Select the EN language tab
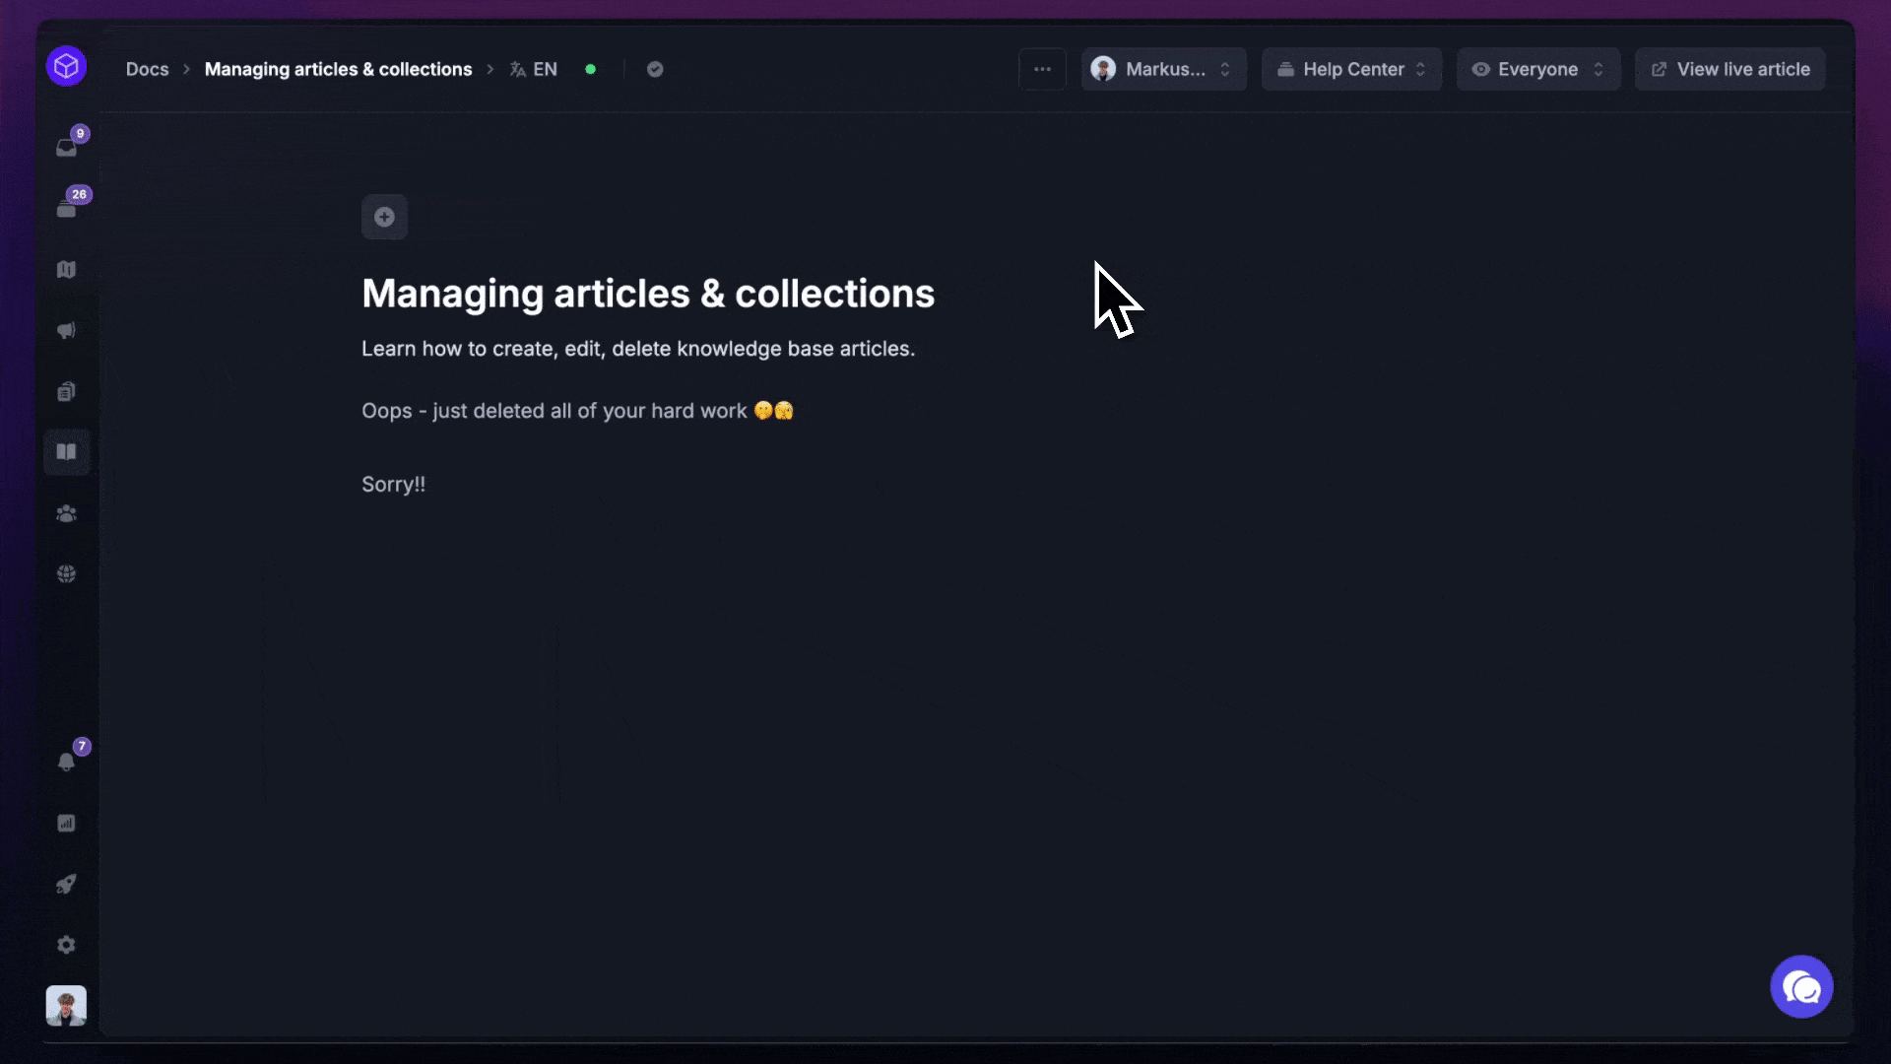This screenshot has width=1891, height=1064. (x=534, y=69)
